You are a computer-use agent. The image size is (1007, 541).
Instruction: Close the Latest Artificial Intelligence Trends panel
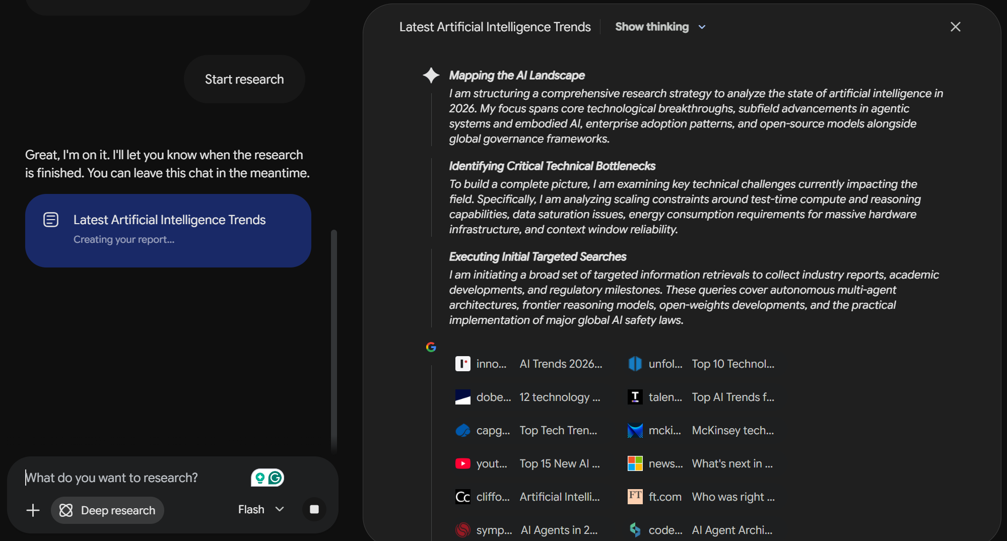point(955,27)
